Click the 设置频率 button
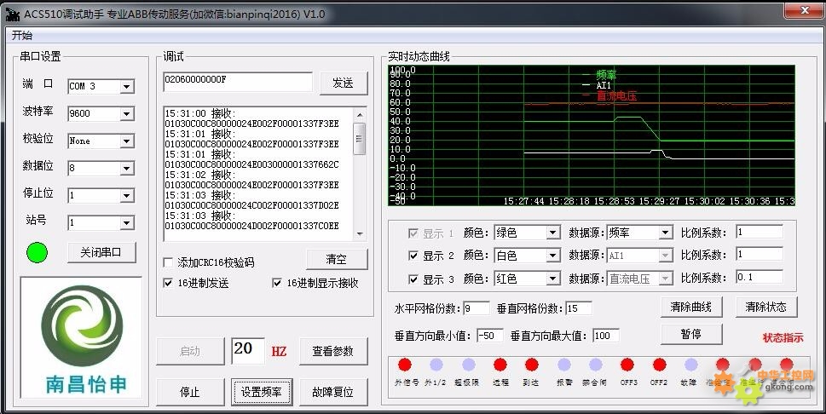Screen dimensions: 826x414 pos(262,392)
